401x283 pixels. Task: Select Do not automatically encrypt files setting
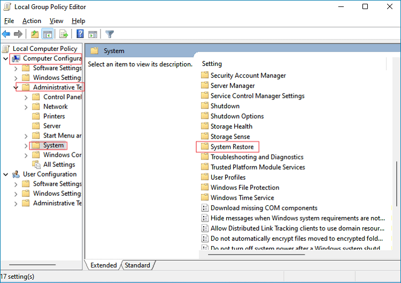(x=297, y=239)
